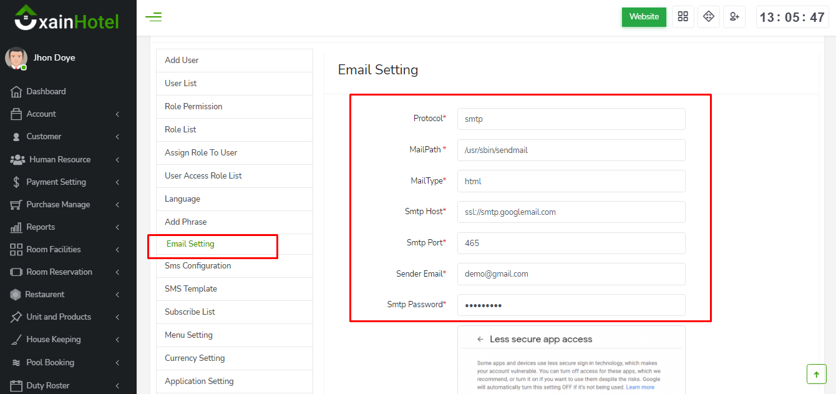Go to Currency Setting page
The height and width of the screenshot is (394, 836).
(x=195, y=358)
